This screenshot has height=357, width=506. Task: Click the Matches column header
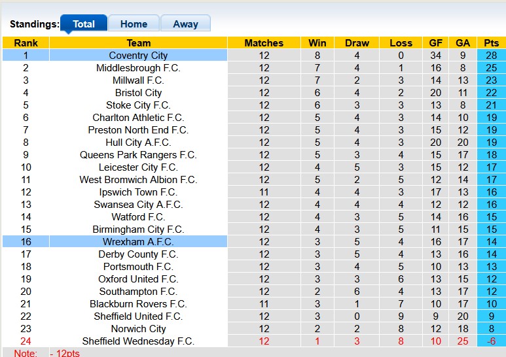click(264, 43)
